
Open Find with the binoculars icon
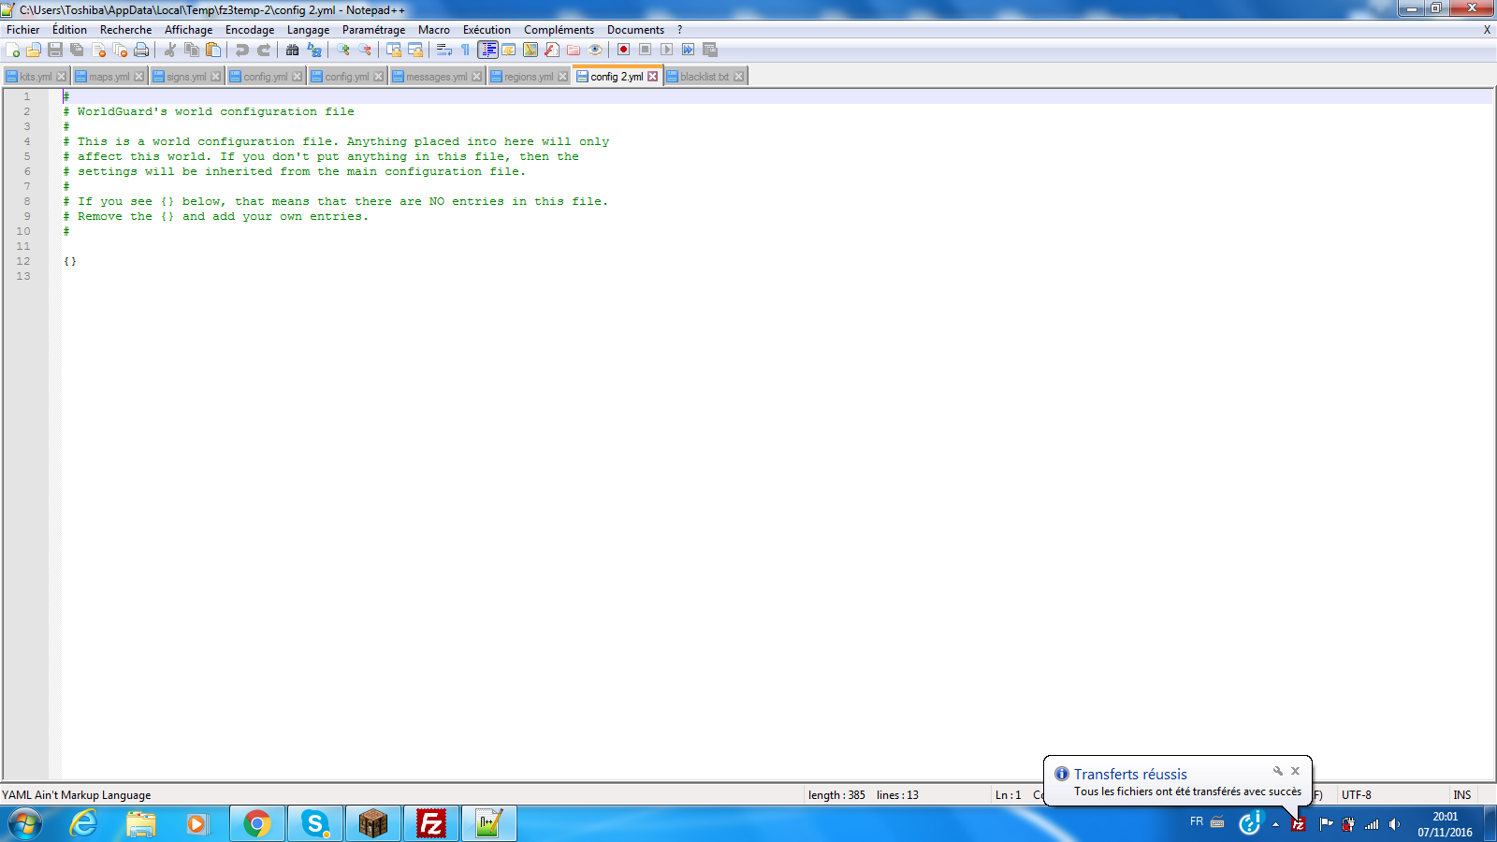coord(292,50)
